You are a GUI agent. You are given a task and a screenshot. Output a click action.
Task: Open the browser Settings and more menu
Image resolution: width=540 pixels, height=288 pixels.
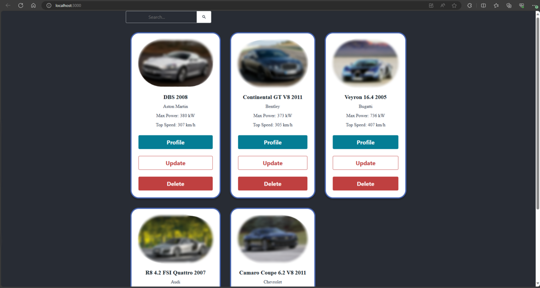coord(534,5)
